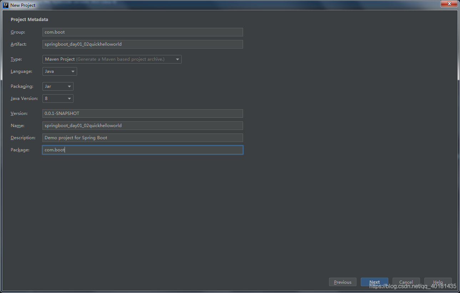Edit the Name field value
This screenshot has width=460, height=293.
[143, 126]
